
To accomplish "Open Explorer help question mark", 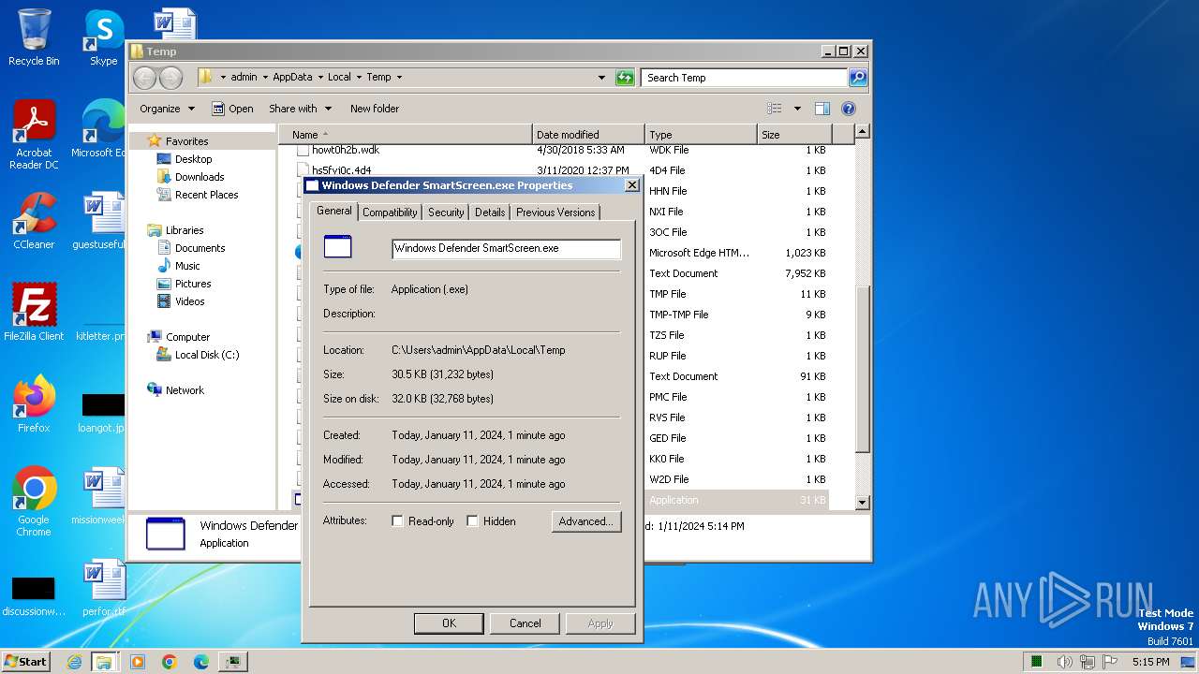I will click(x=849, y=109).
